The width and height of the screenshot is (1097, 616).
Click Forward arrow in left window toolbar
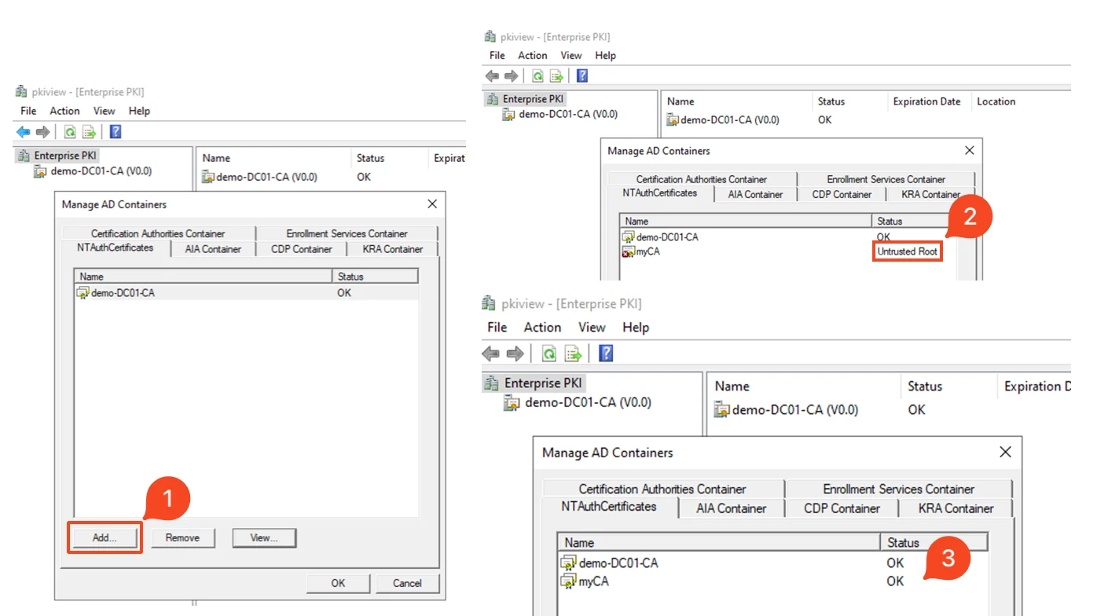pyautogui.click(x=43, y=132)
